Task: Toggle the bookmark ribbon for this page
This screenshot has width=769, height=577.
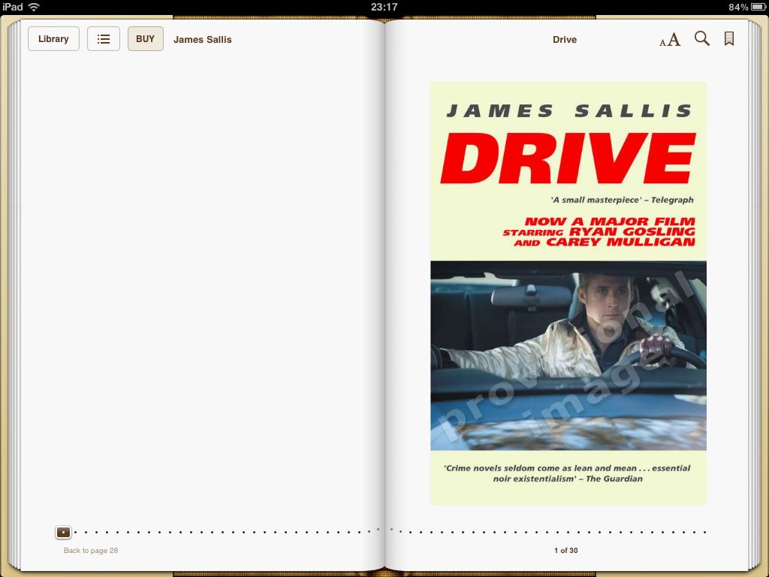Action: (x=728, y=39)
